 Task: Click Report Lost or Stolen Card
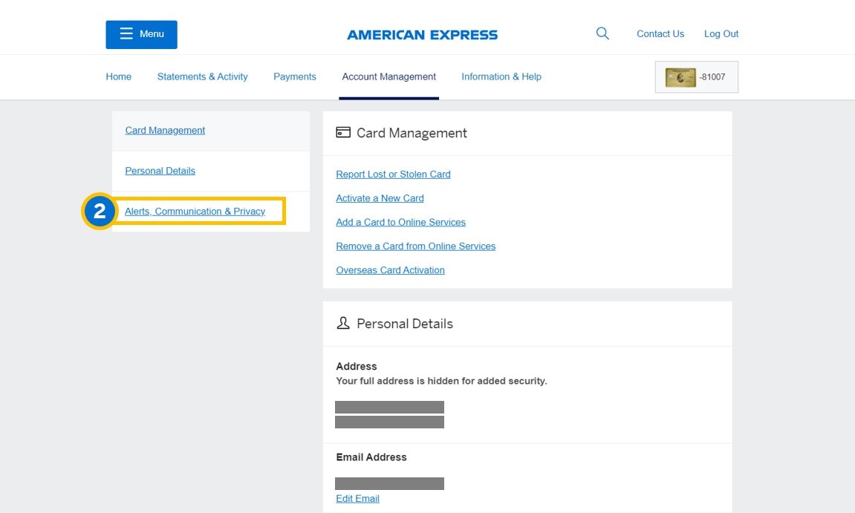(x=393, y=174)
